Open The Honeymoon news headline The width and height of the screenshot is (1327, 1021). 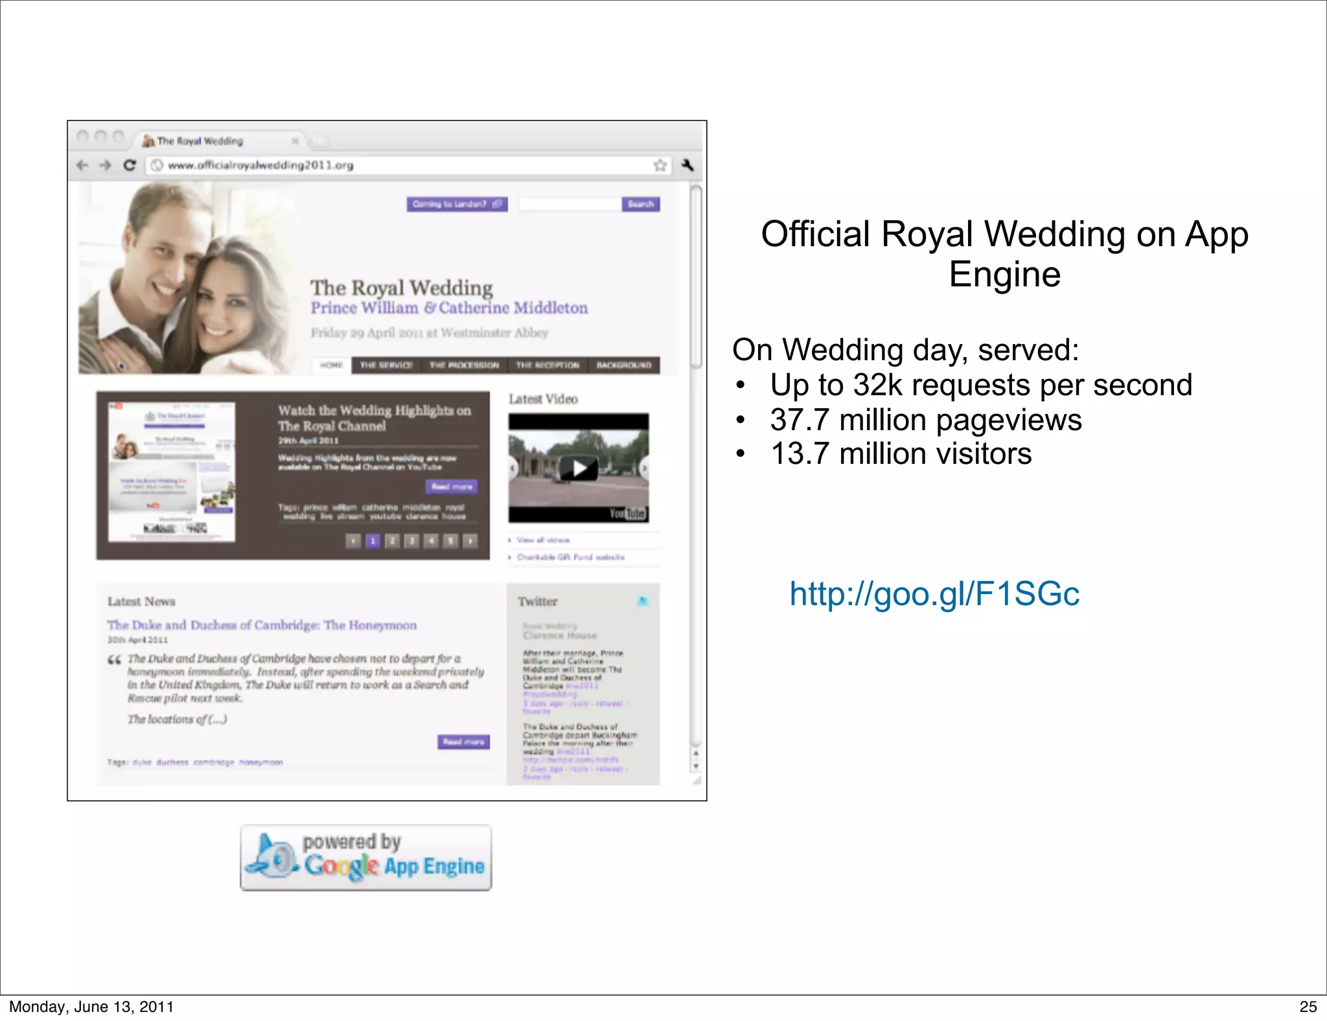(x=262, y=625)
